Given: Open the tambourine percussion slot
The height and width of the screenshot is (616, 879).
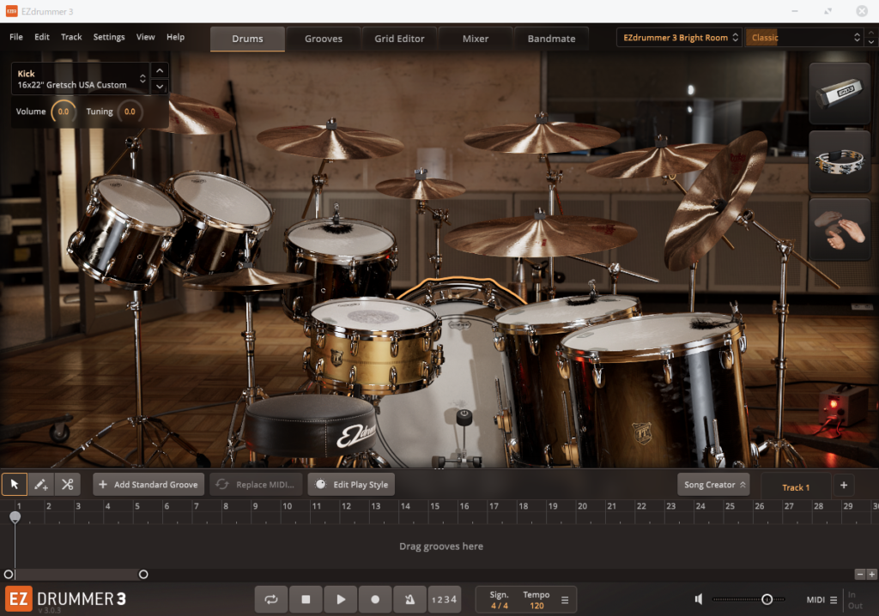Looking at the screenshot, I should point(840,161).
